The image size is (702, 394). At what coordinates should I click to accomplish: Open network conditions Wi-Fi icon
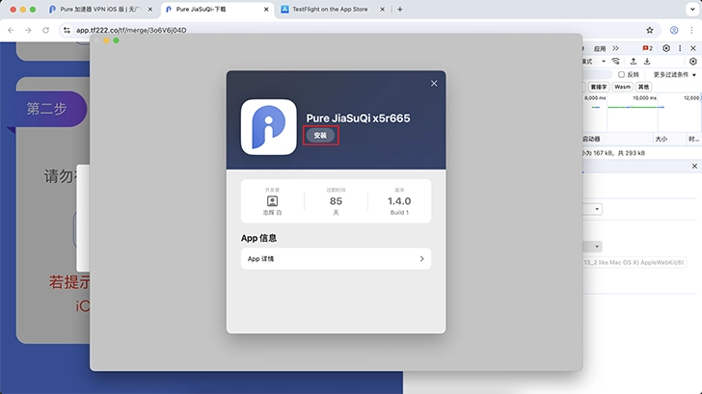[x=615, y=62]
